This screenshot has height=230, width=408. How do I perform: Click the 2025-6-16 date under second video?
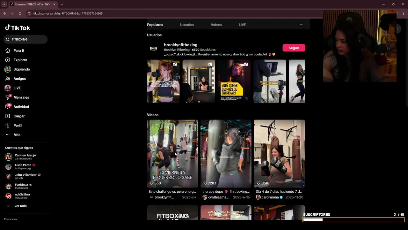(241, 197)
